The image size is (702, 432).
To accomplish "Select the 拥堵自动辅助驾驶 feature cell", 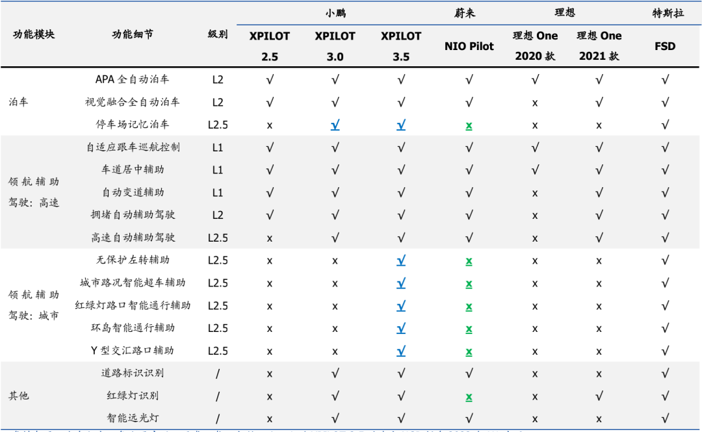I will tap(133, 215).
